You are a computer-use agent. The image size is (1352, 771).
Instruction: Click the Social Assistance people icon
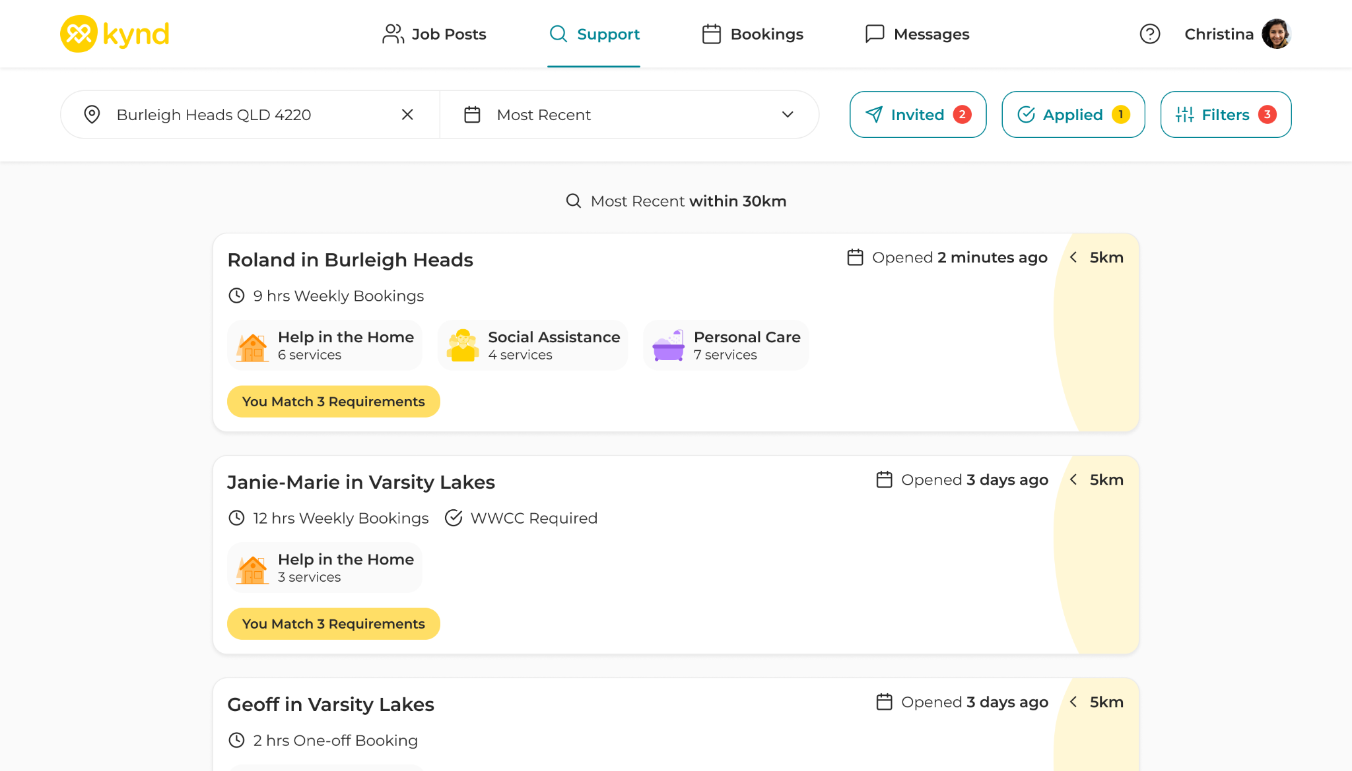point(463,346)
